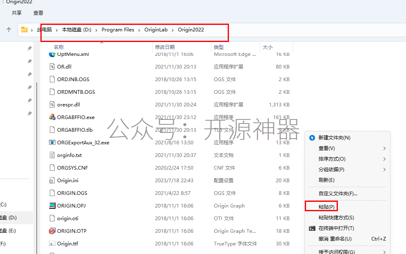Click the Origin.ini settings file icon
Viewport: 406px width, 254px height.
pos(52,181)
